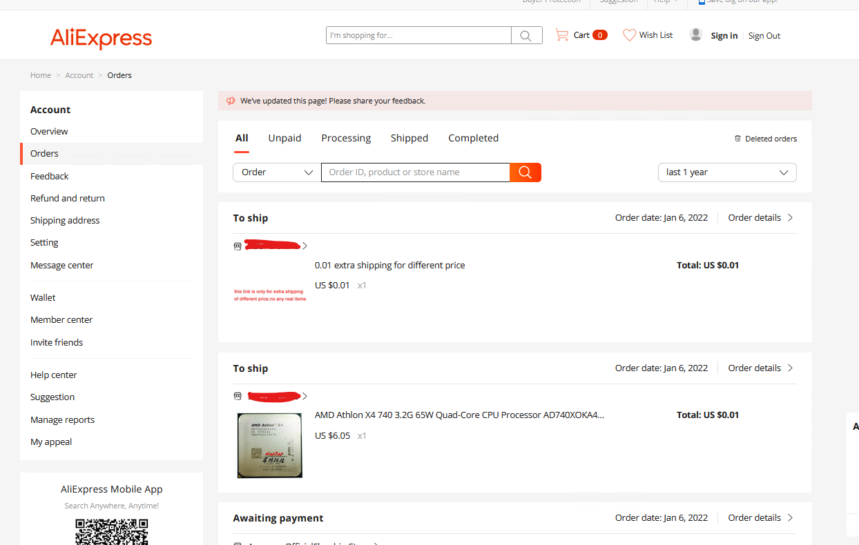Expand store chevron on 0.01 extra shipping order
The image size is (859, 545).
tap(305, 246)
